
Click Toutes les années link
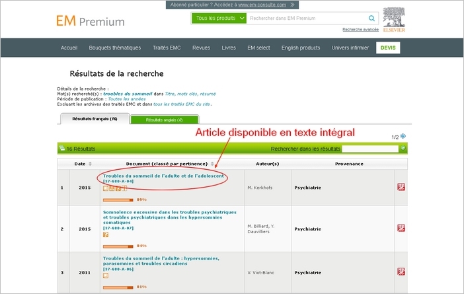(x=127, y=99)
